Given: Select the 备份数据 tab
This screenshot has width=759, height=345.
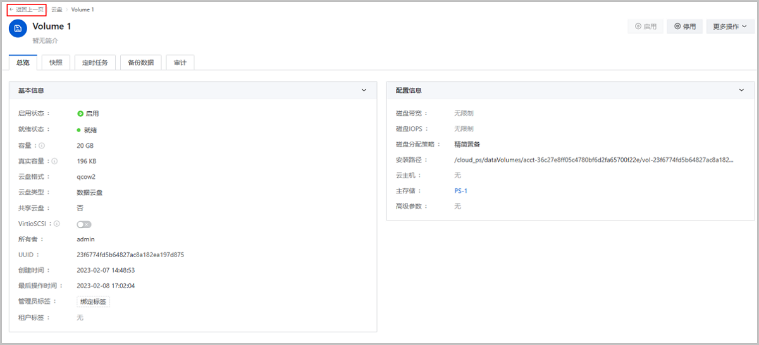Looking at the screenshot, I should pyautogui.click(x=140, y=63).
